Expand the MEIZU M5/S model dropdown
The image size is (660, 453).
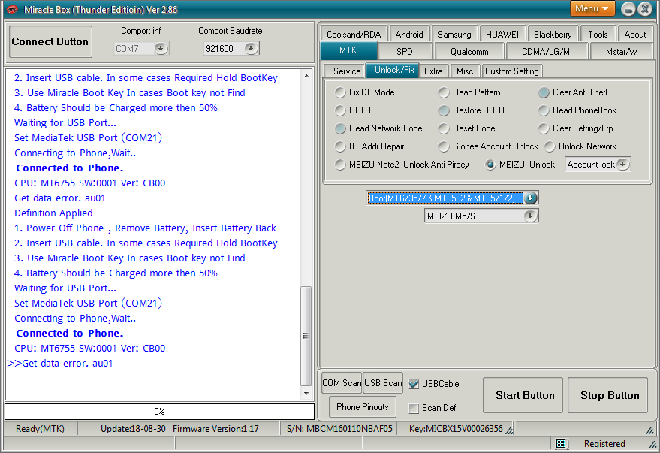[x=530, y=216]
